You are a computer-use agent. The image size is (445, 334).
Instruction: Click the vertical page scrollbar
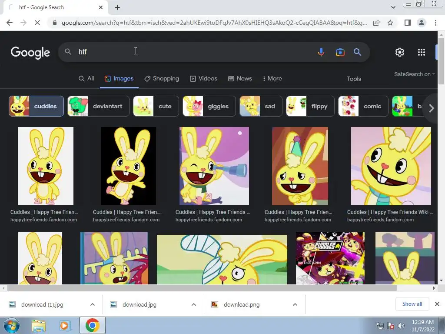(442, 61)
